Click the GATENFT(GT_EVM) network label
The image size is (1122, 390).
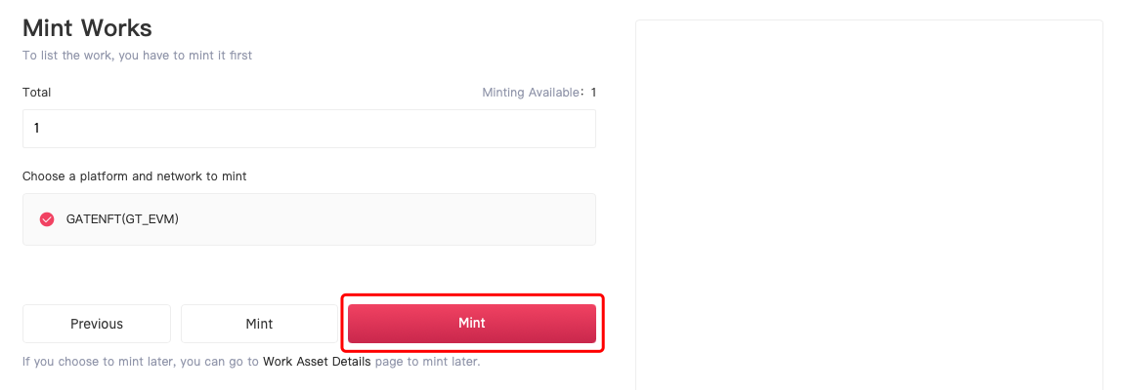click(x=122, y=219)
